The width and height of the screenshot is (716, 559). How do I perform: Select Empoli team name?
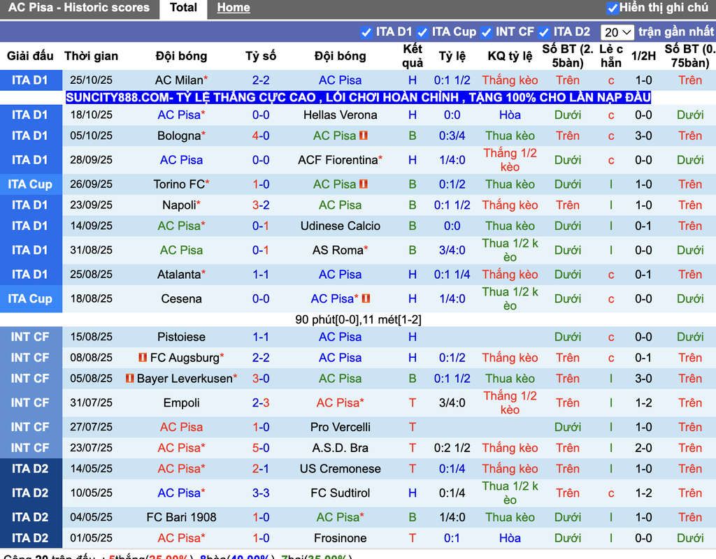[181, 403]
